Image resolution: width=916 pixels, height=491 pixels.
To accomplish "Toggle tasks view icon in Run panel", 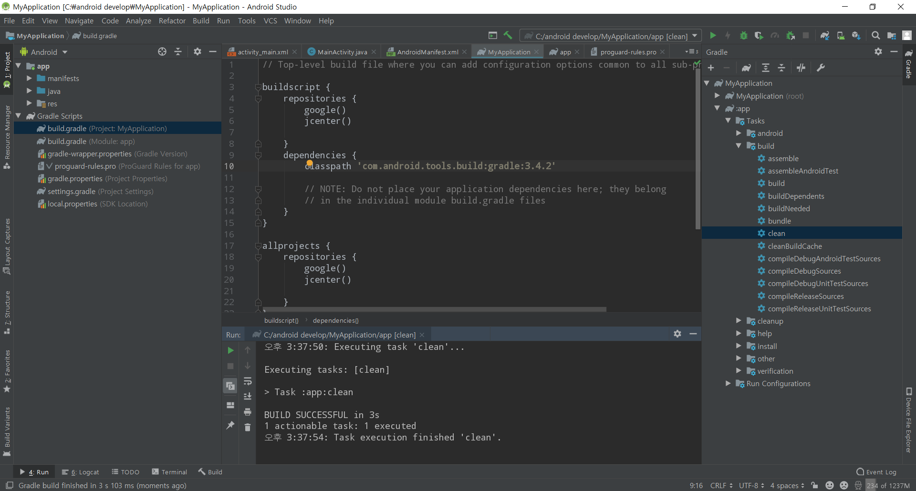I will (230, 386).
